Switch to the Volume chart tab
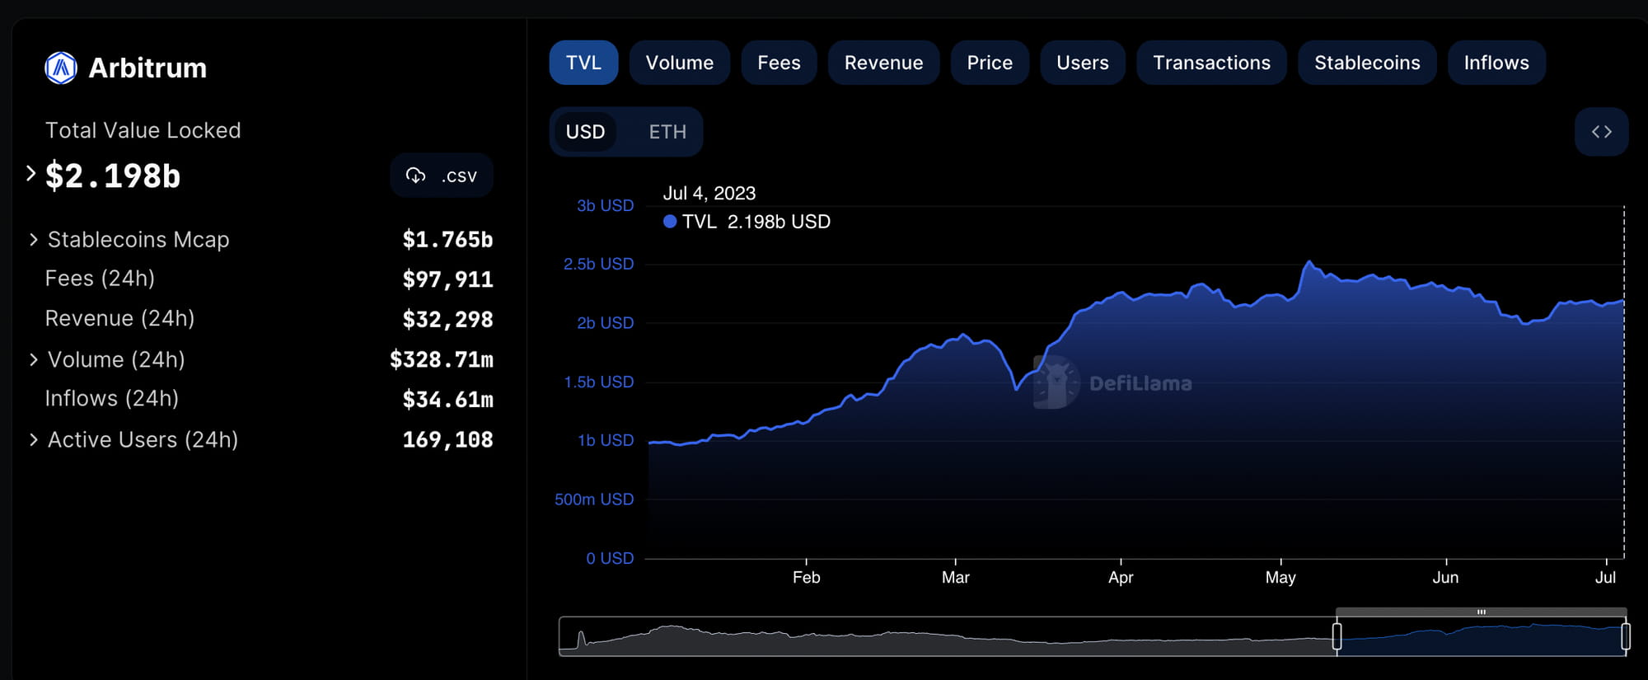 (680, 63)
